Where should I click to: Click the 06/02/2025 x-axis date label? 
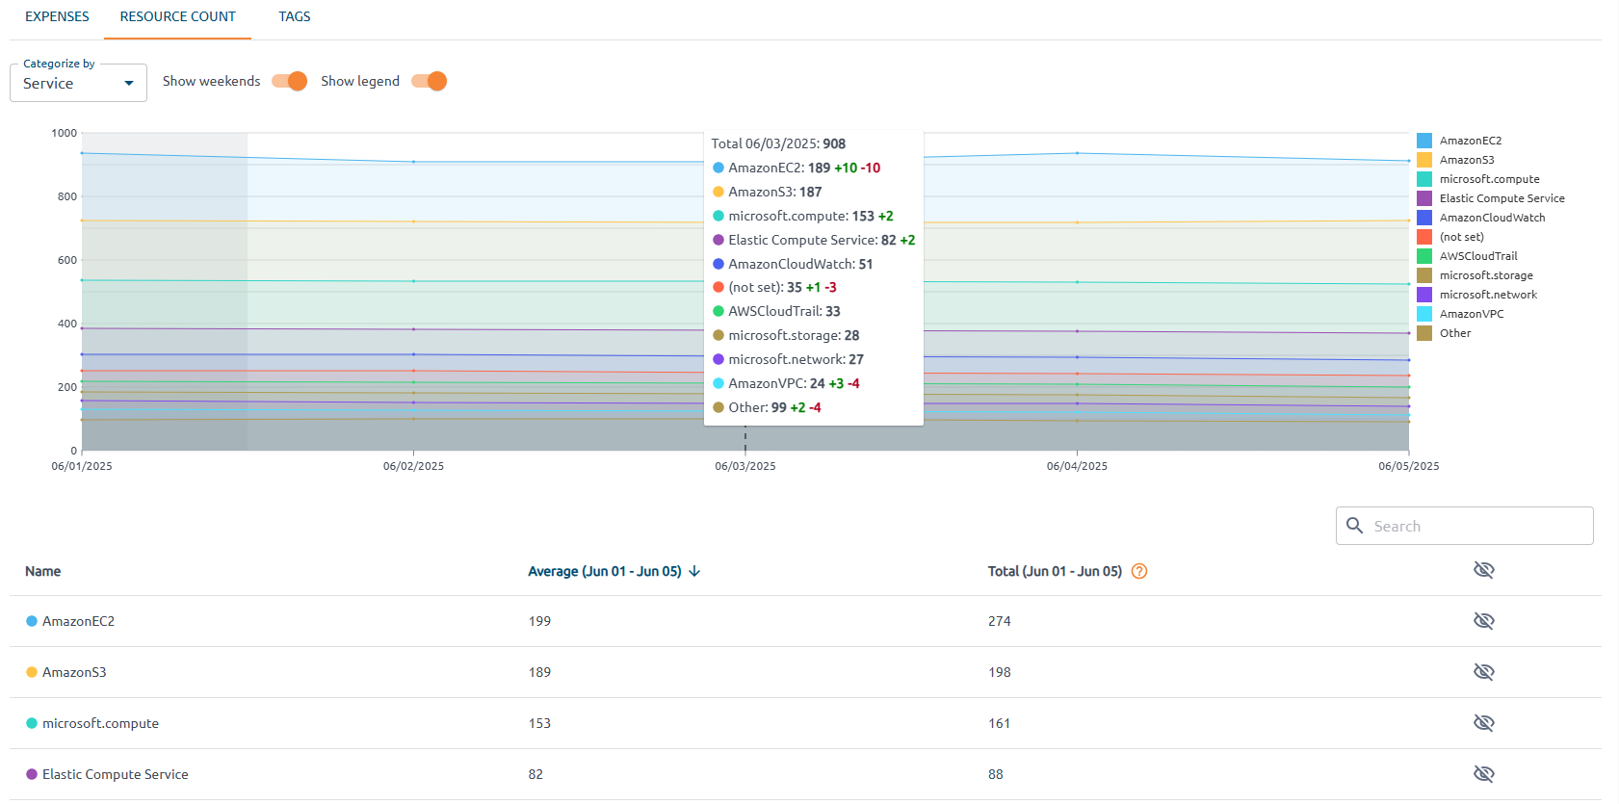click(x=413, y=466)
